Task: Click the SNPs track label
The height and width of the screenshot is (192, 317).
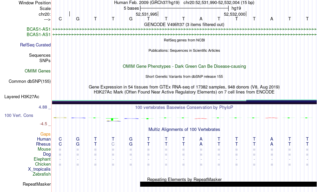Action: click(45, 60)
